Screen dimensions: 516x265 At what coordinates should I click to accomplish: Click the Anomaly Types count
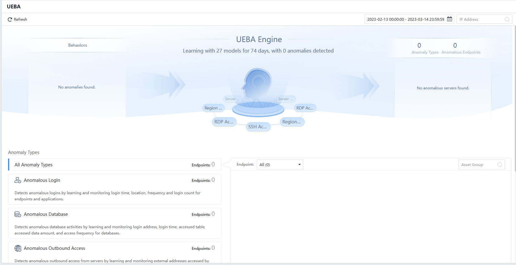click(419, 45)
